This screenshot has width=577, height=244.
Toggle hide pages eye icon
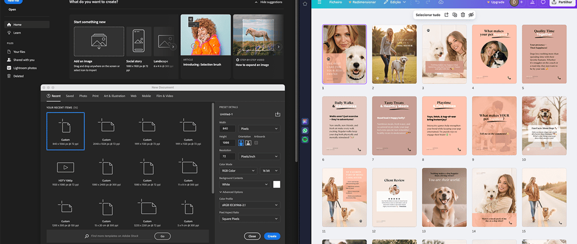tap(471, 15)
